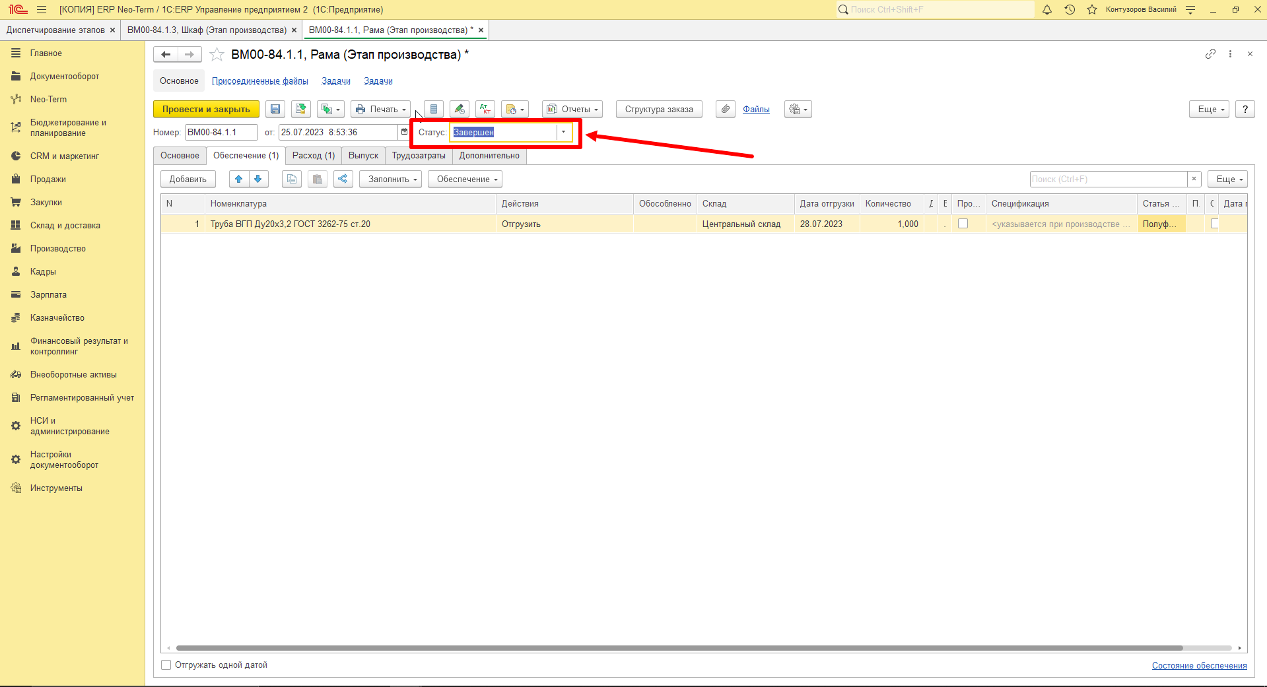Open the Трудозатраты tab
Screen dimensions: 1267x687
419,156
